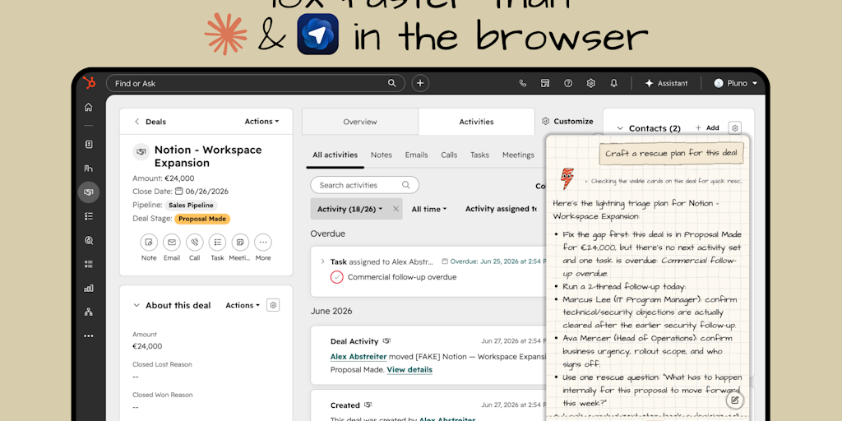The image size is (842, 421).
Task: Click the View details link
Action: pos(409,369)
